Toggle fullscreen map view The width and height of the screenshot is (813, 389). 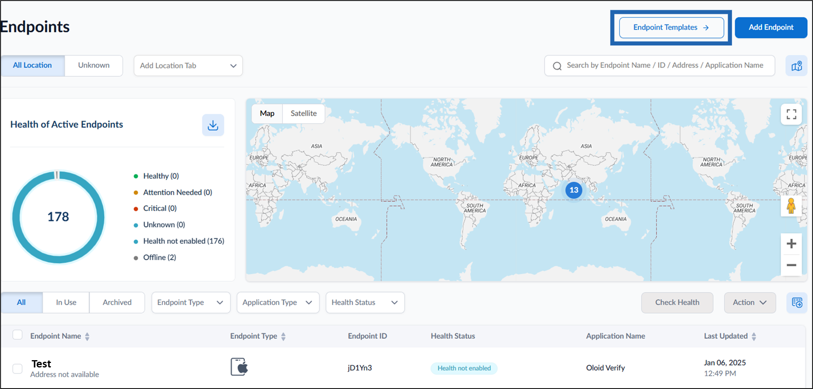coord(791,114)
